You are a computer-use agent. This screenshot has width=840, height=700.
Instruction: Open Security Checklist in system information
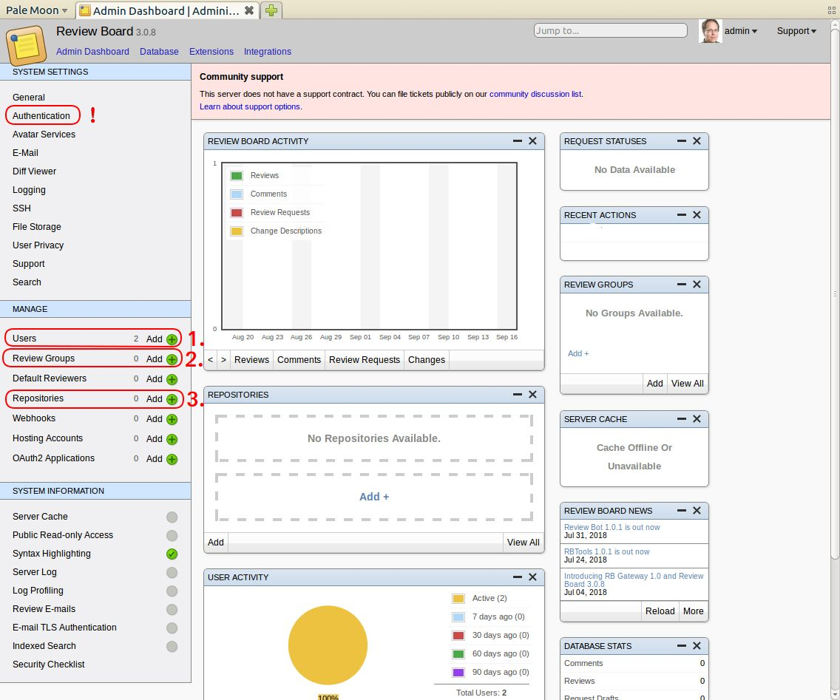click(x=48, y=664)
